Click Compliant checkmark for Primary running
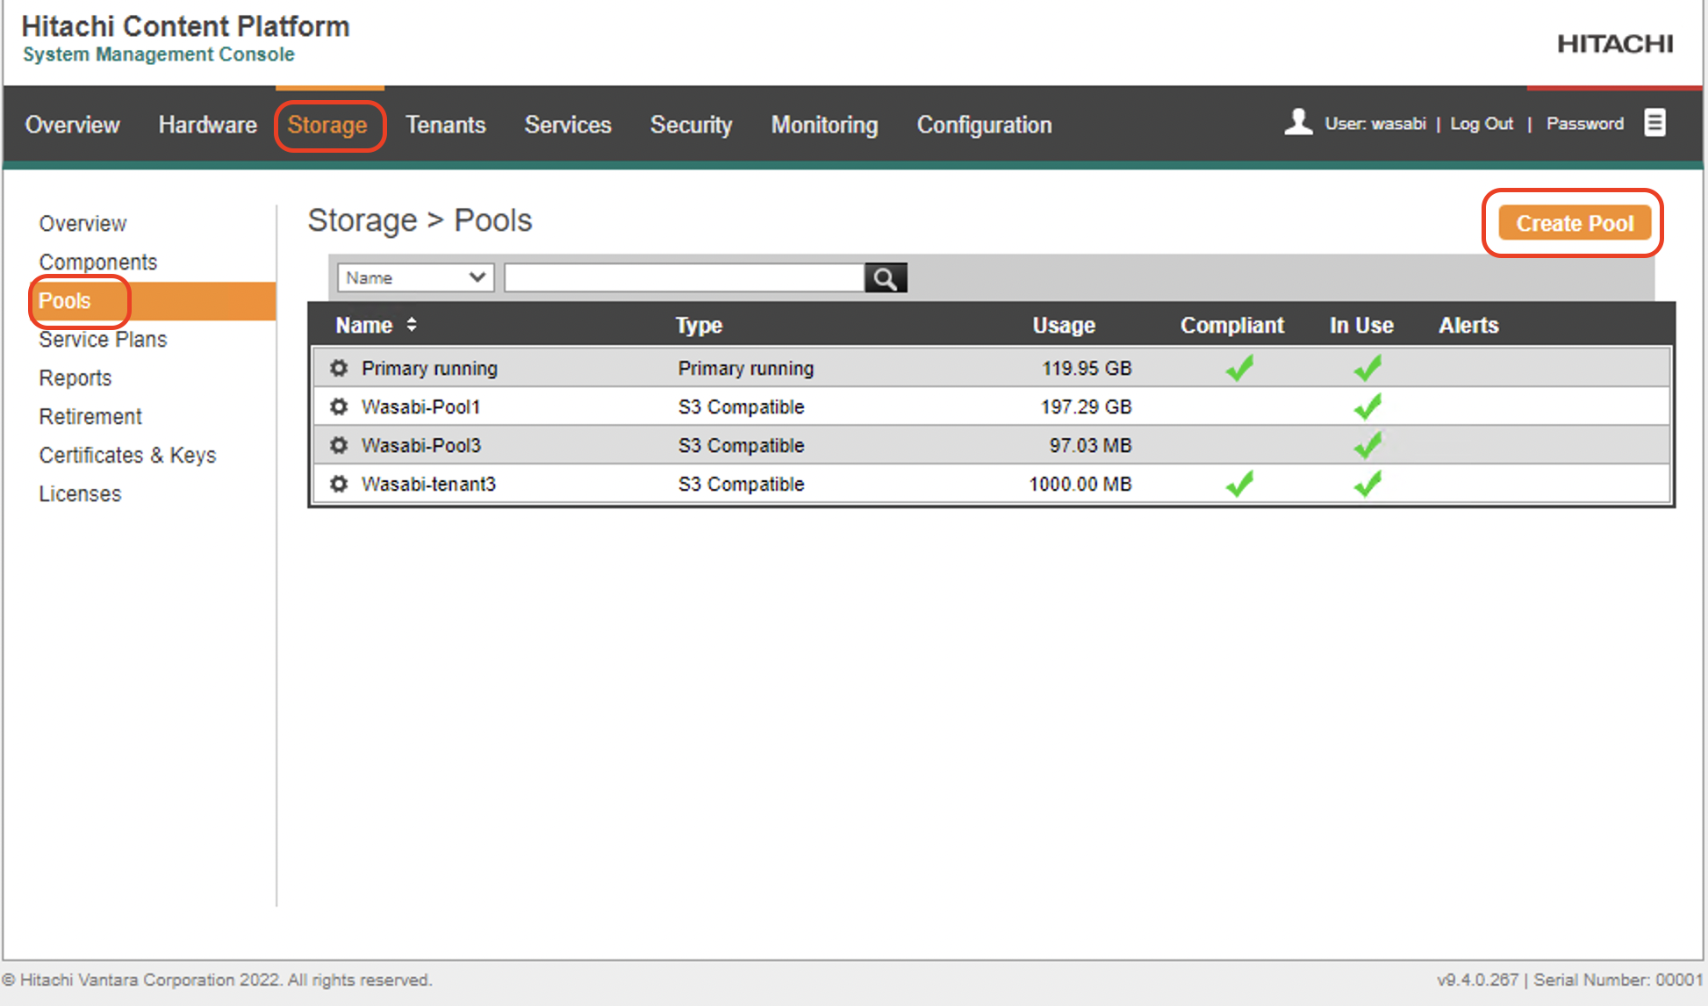 point(1240,368)
